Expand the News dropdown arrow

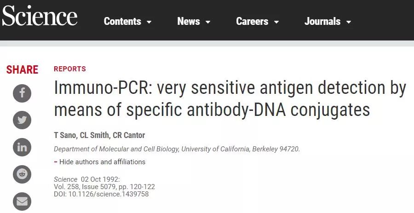[x=208, y=22]
